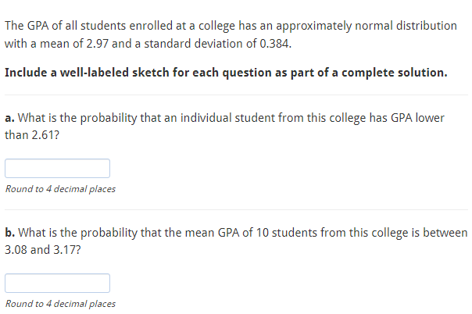472x314 pixels.
Task: Click the rounding hint under question b
Action: (x=60, y=304)
